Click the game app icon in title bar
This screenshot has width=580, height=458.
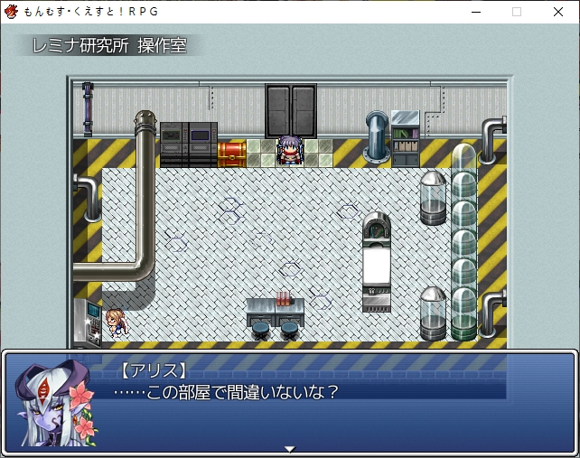coord(11,12)
